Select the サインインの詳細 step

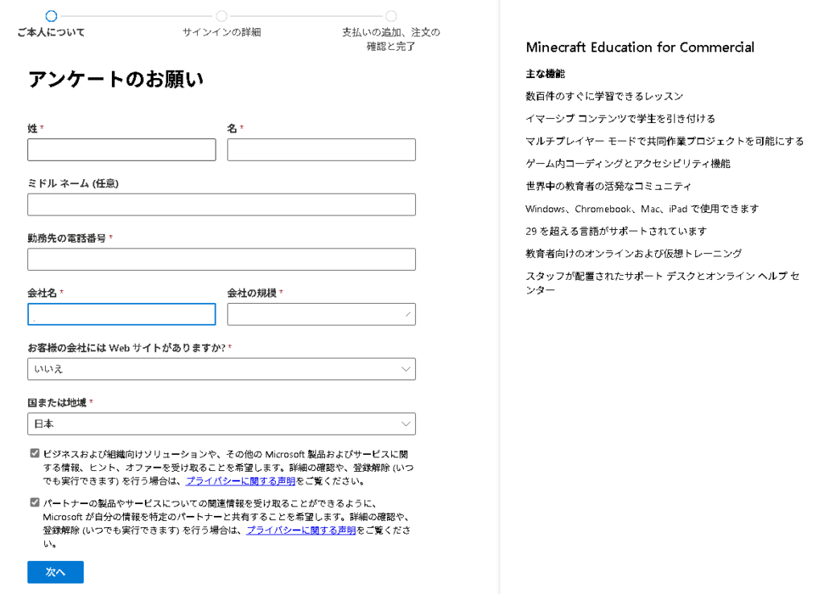point(222,24)
